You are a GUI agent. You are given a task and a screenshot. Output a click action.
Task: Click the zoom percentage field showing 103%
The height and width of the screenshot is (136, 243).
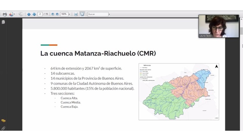(x=64, y=14)
